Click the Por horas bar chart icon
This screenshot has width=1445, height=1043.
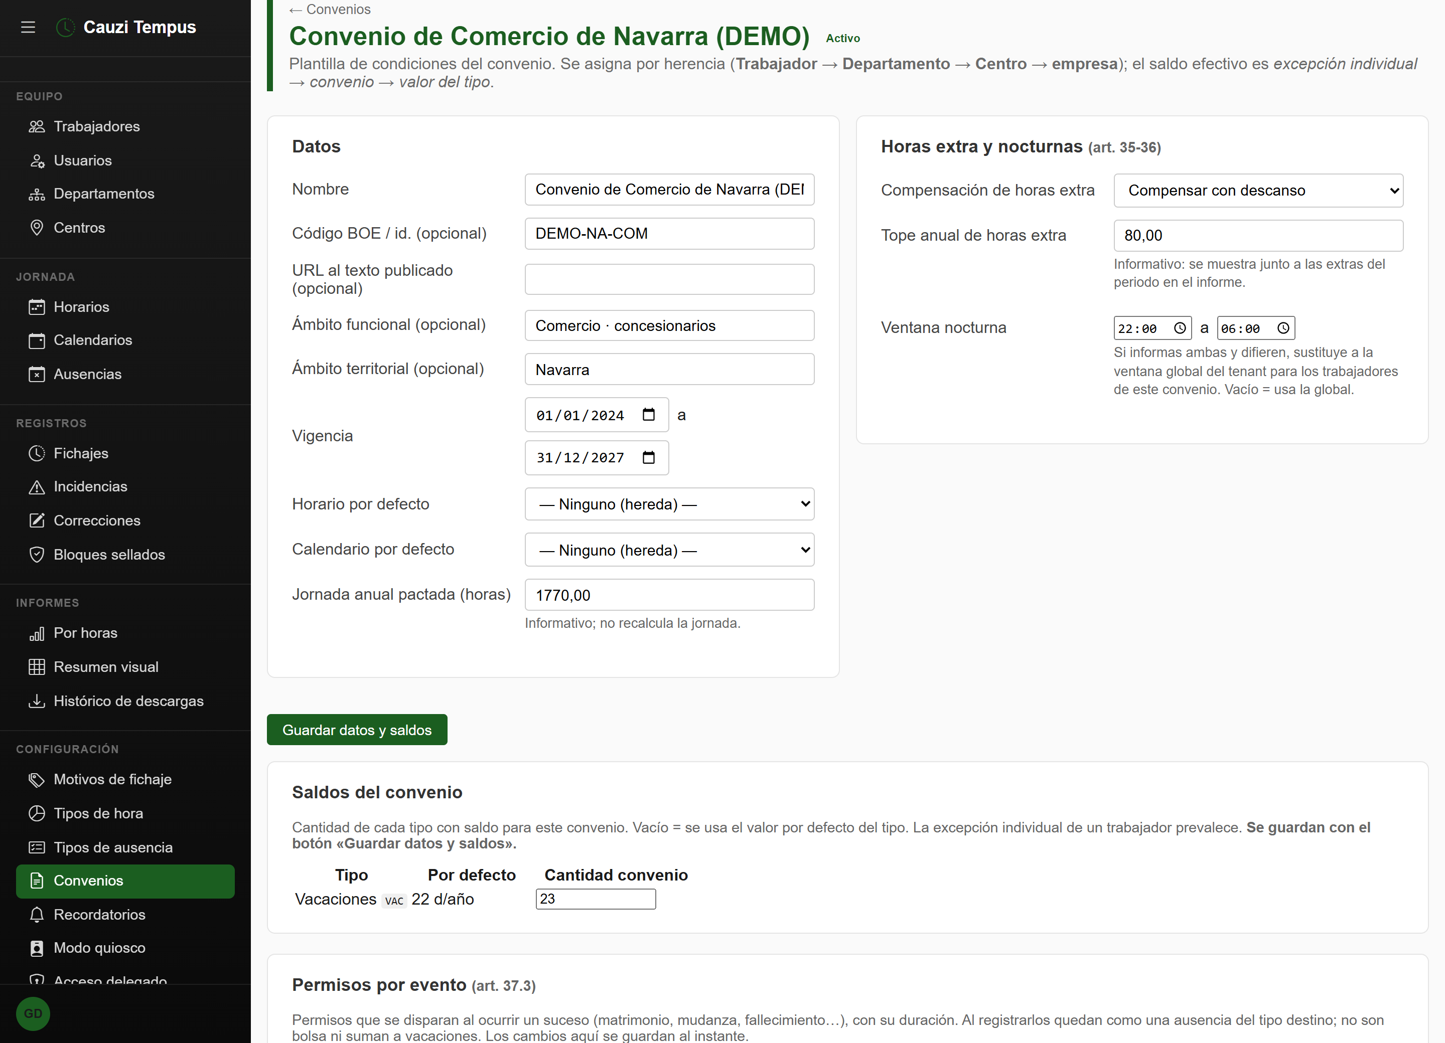click(x=37, y=633)
